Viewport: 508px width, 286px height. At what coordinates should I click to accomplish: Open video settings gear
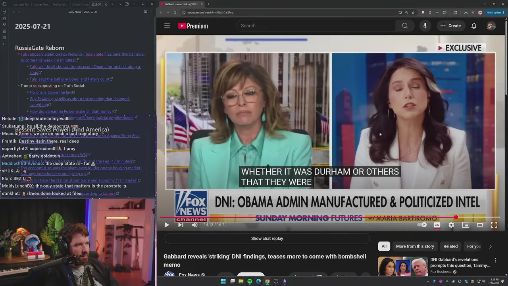(451, 225)
